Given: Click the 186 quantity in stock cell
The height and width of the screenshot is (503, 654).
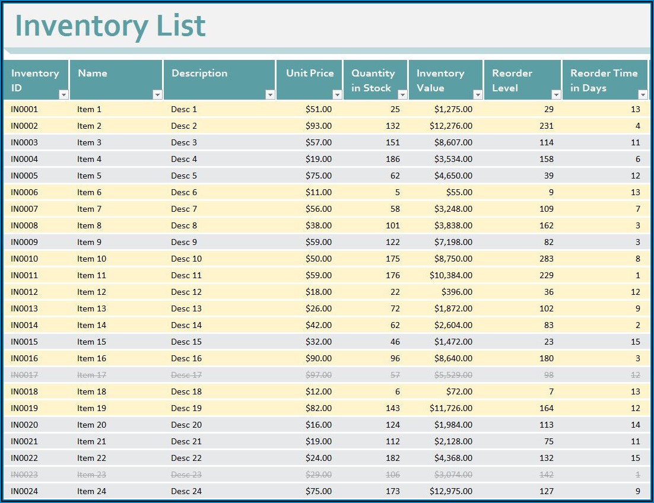Looking at the screenshot, I should click(x=392, y=159).
